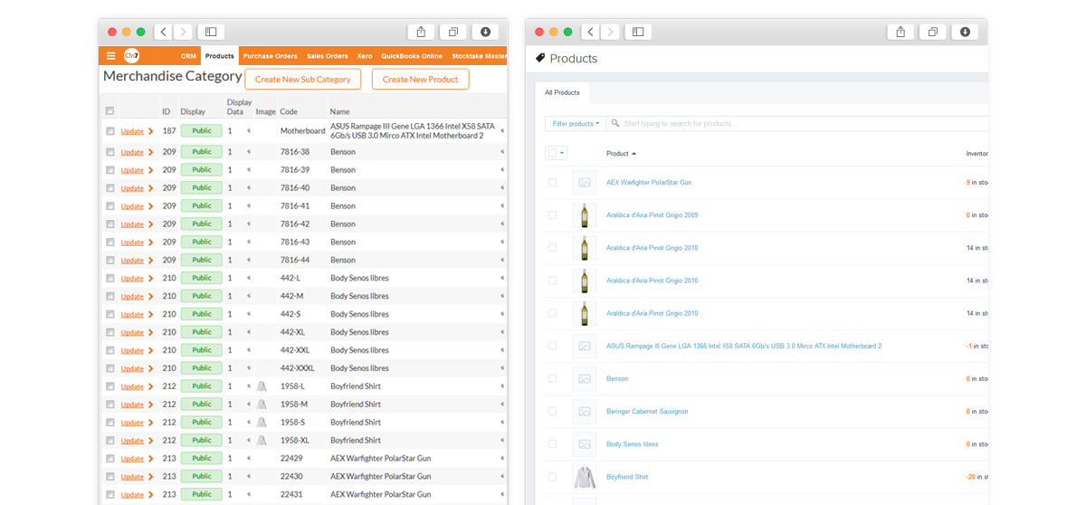Click the Cin7 logo
The image size is (1086, 505).
coord(131,56)
